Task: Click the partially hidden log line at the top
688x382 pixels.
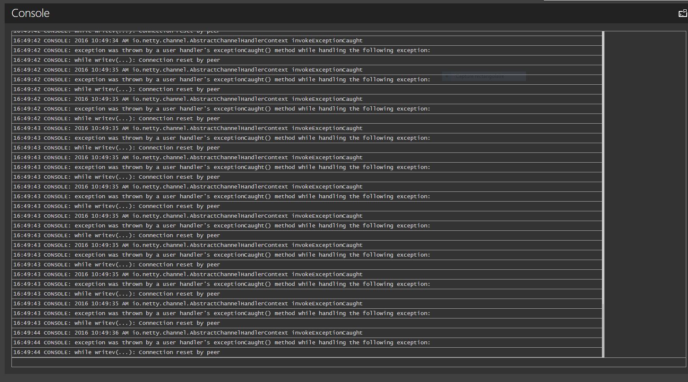Action: tap(307, 33)
